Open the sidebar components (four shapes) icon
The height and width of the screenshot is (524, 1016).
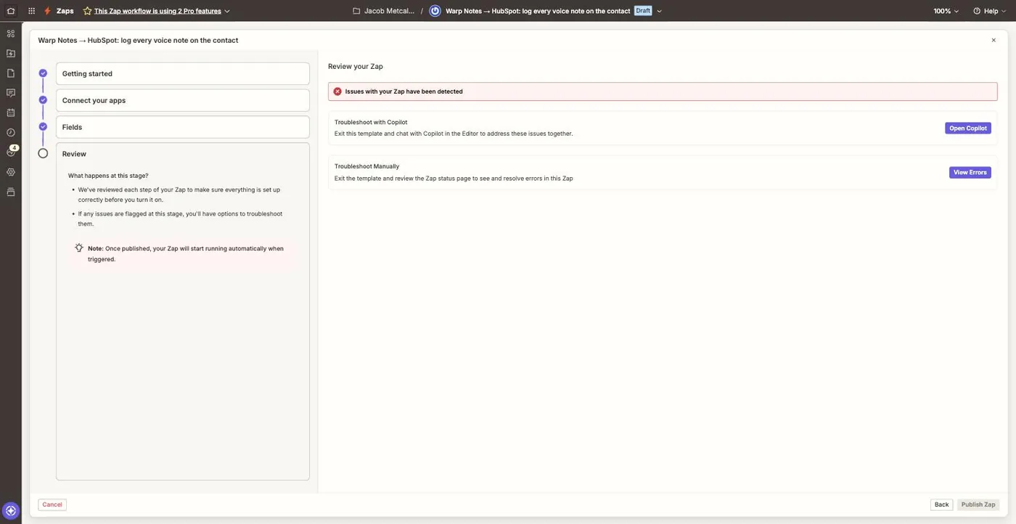pos(10,33)
